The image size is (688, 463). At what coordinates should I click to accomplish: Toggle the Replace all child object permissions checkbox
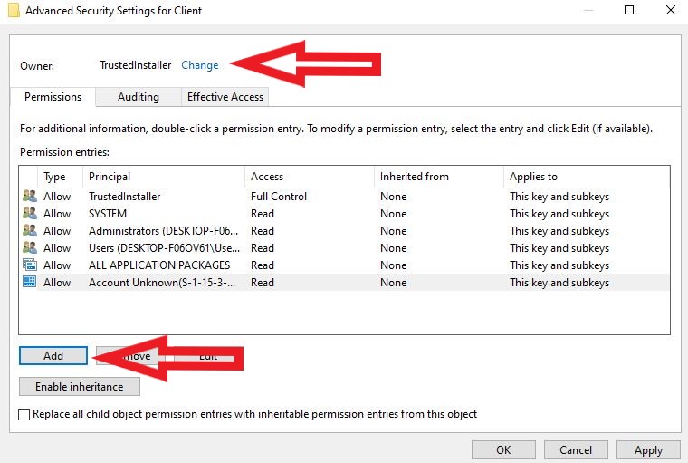click(24, 414)
